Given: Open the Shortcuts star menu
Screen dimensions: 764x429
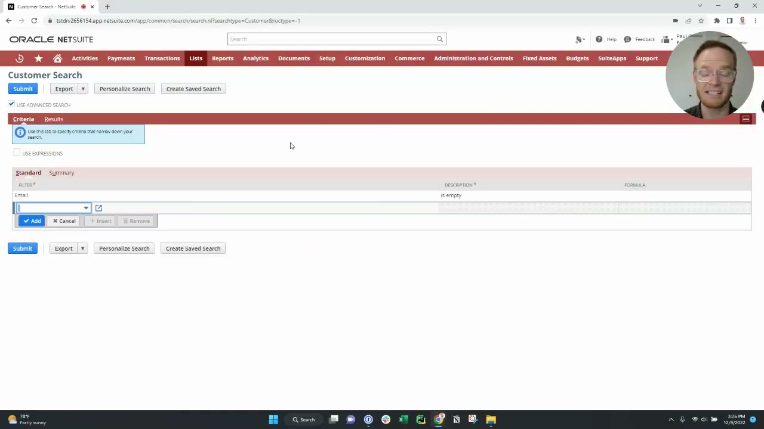Looking at the screenshot, I should (x=39, y=58).
